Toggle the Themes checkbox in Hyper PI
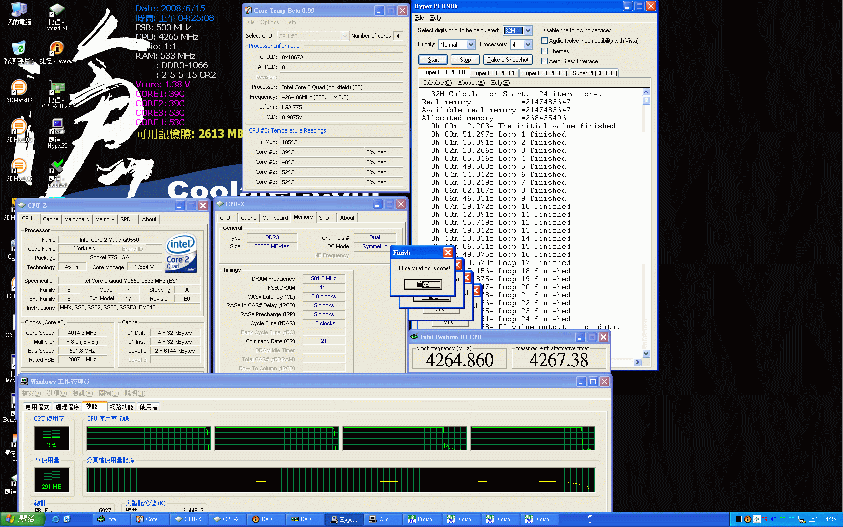Viewport: 843px width, 527px height. coord(544,51)
